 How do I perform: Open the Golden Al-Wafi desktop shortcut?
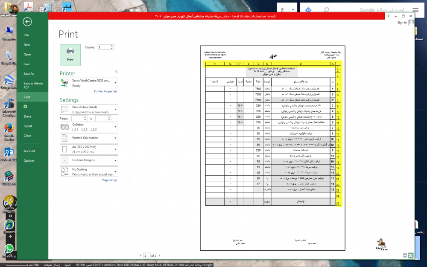(x=9, y=204)
